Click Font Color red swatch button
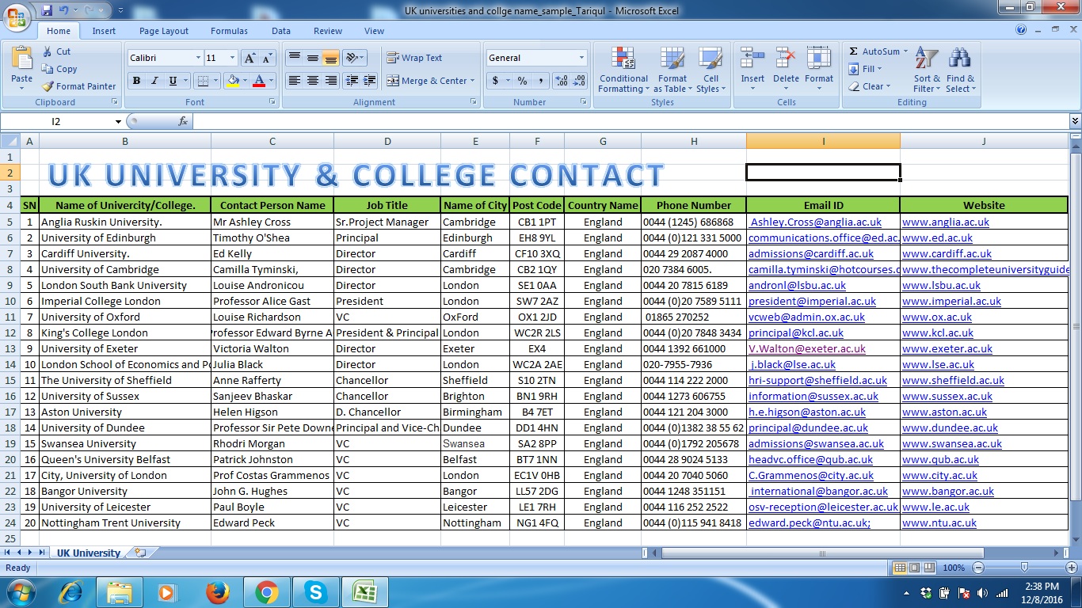1082x608 pixels. [258, 81]
